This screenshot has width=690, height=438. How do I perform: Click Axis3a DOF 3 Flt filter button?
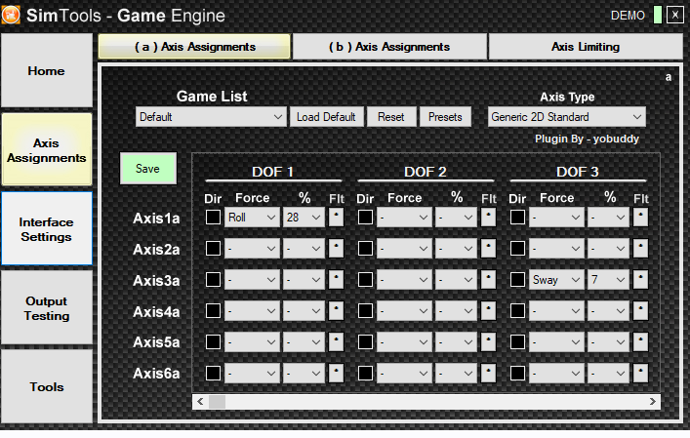pyautogui.click(x=640, y=280)
